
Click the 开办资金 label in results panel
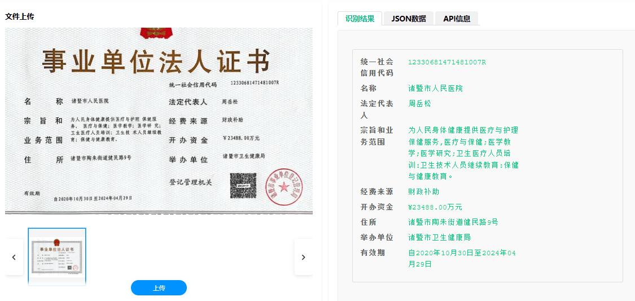tap(377, 207)
